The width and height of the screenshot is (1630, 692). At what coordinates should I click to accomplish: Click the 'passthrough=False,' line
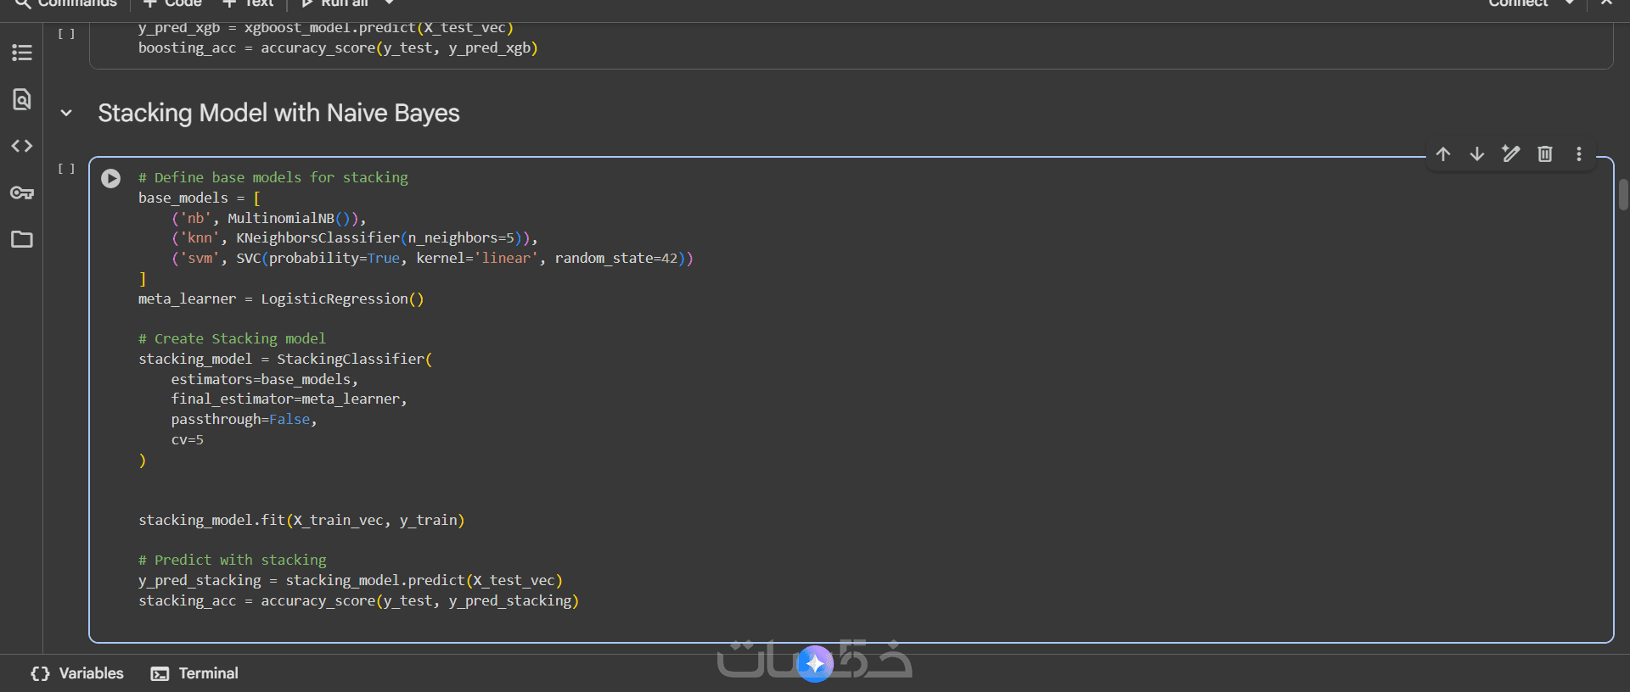click(x=244, y=419)
